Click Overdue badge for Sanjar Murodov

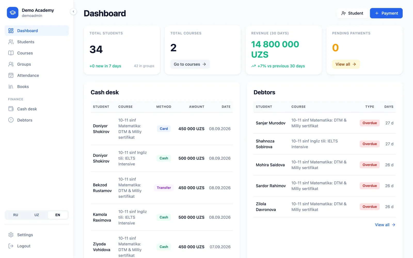[x=370, y=123]
